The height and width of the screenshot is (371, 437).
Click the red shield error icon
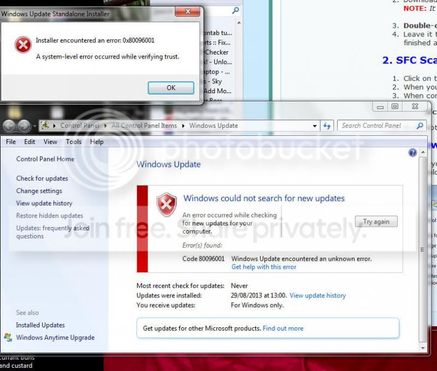click(167, 205)
